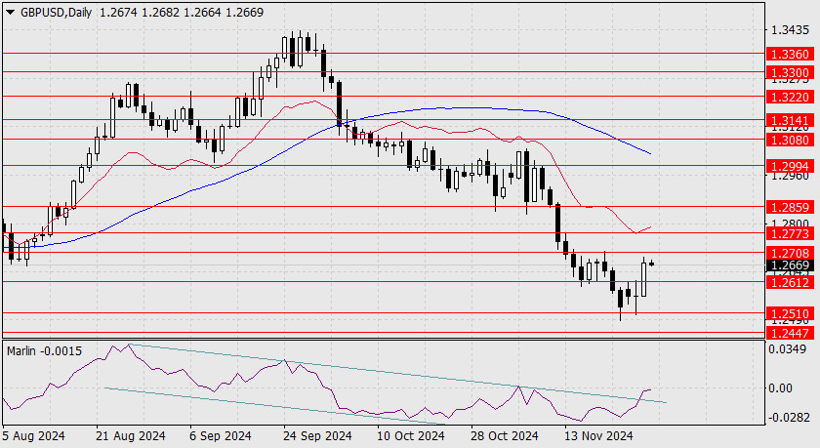Click the 5 Aug 2024 date label
820x448 pixels.
(33, 435)
